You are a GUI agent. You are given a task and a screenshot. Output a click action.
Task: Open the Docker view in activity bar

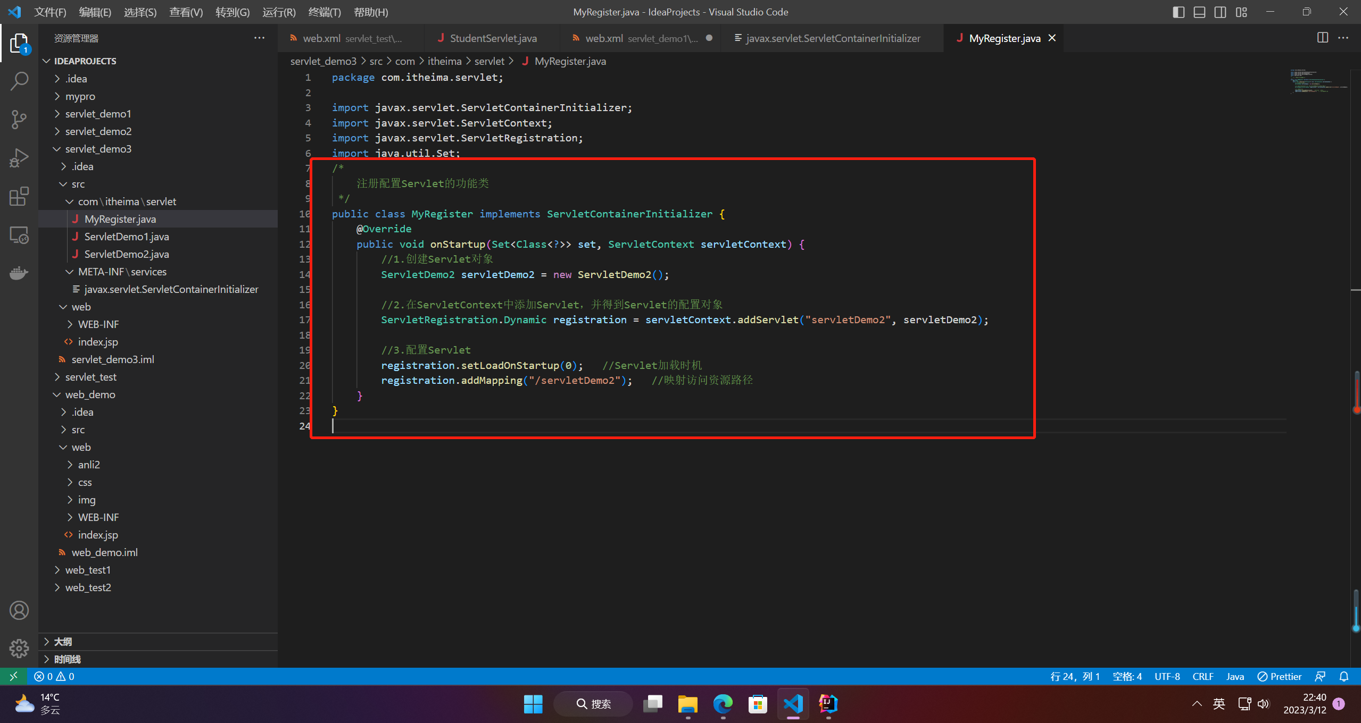click(x=19, y=273)
